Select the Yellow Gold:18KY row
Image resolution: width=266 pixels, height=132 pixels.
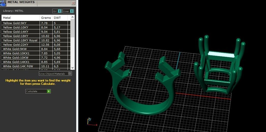(36, 36)
